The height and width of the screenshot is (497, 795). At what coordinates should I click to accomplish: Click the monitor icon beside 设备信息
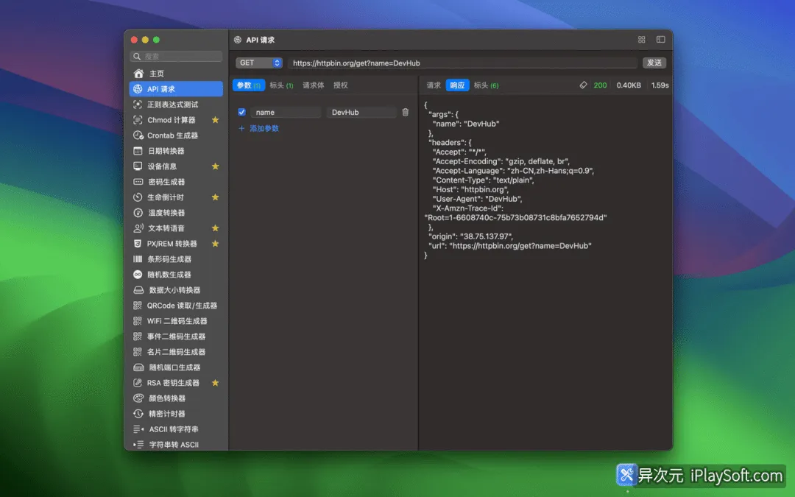pos(138,166)
